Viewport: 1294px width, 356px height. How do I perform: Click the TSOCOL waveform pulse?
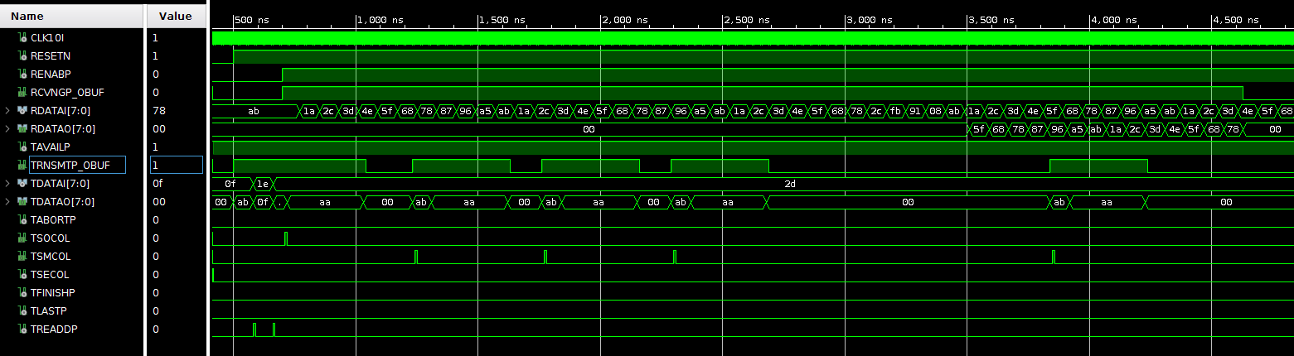pyautogui.click(x=286, y=238)
